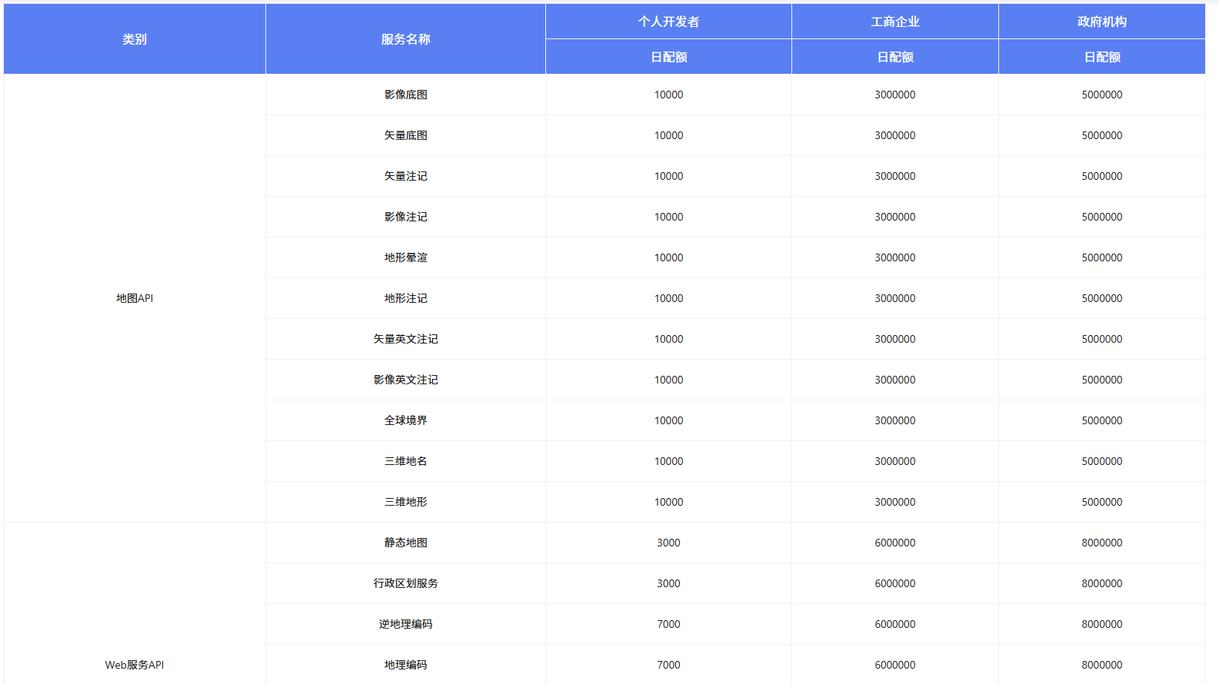Image resolution: width=1219 pixels, height=684 pixels.
Task: Select the 工商企业 header cell
Action: coord(894,22)
